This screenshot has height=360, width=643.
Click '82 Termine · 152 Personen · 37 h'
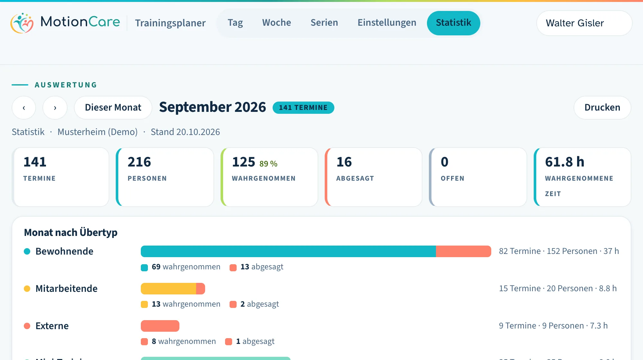(559, 251)
